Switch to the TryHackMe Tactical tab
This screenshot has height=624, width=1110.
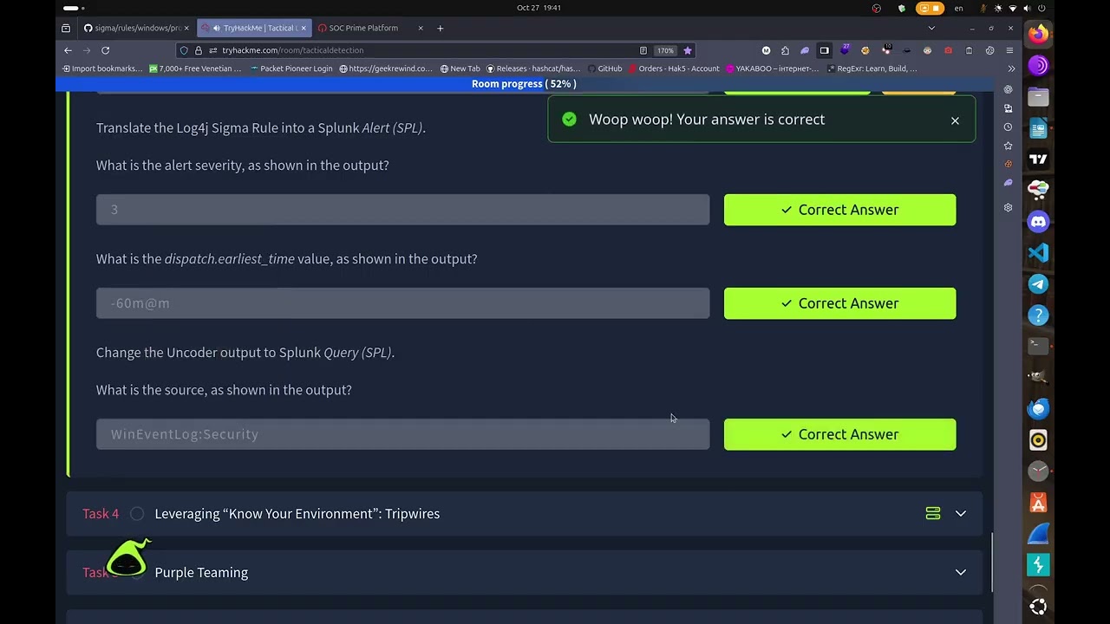click(252, 28)
